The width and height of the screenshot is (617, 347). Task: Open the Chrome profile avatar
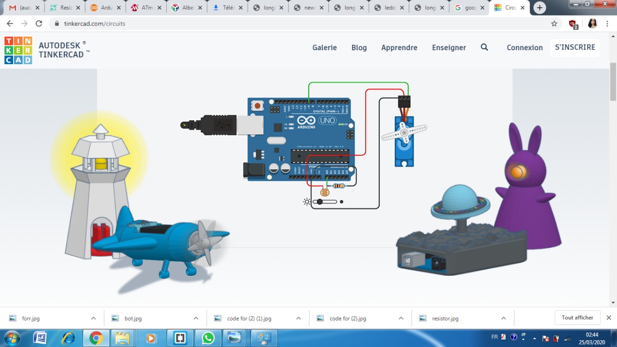point(592,24)
